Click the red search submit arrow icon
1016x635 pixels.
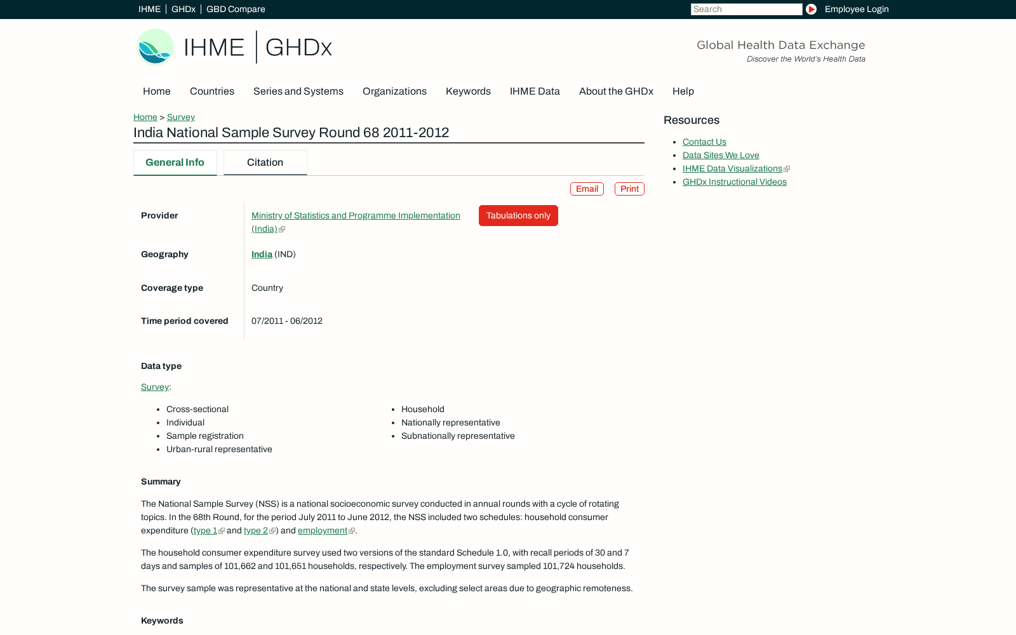click(811, 9)
